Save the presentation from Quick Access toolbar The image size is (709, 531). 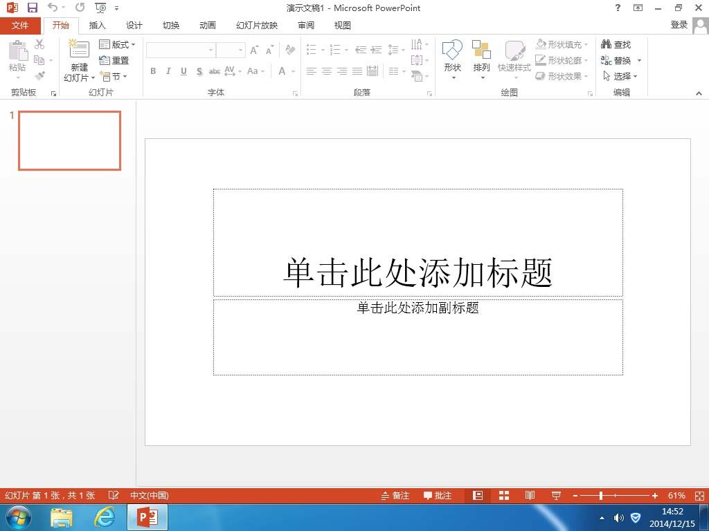32,8
